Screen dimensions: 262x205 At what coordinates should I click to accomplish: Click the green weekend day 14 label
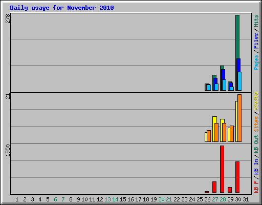115,199
